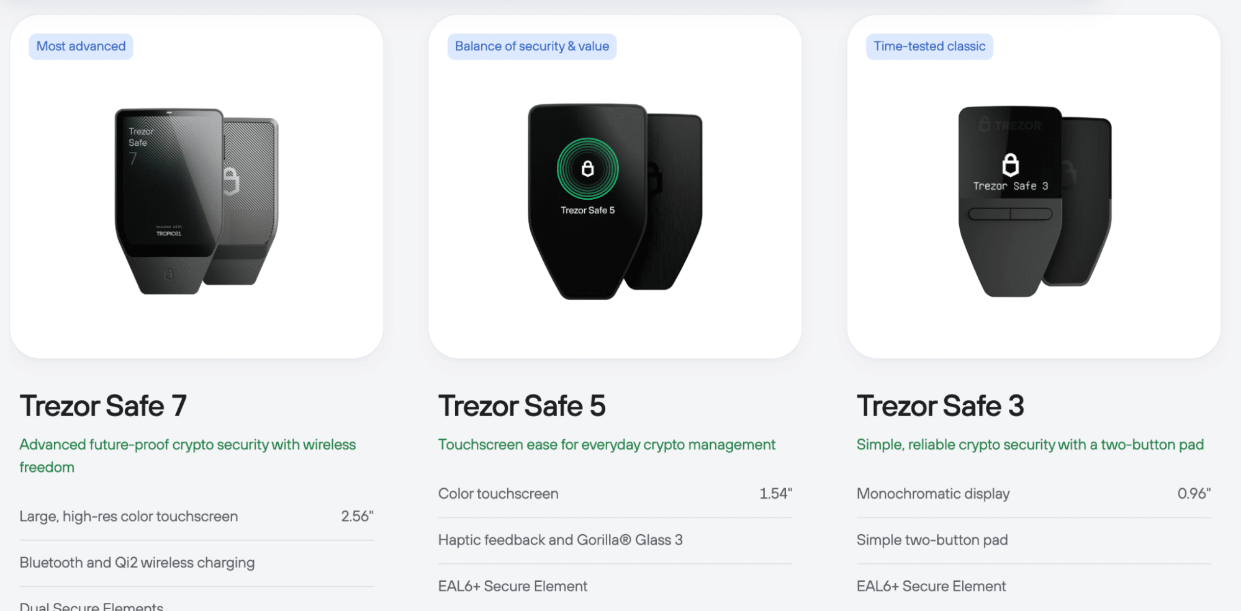Click the green lock icon on Safe 5 screen

(587, 169)
